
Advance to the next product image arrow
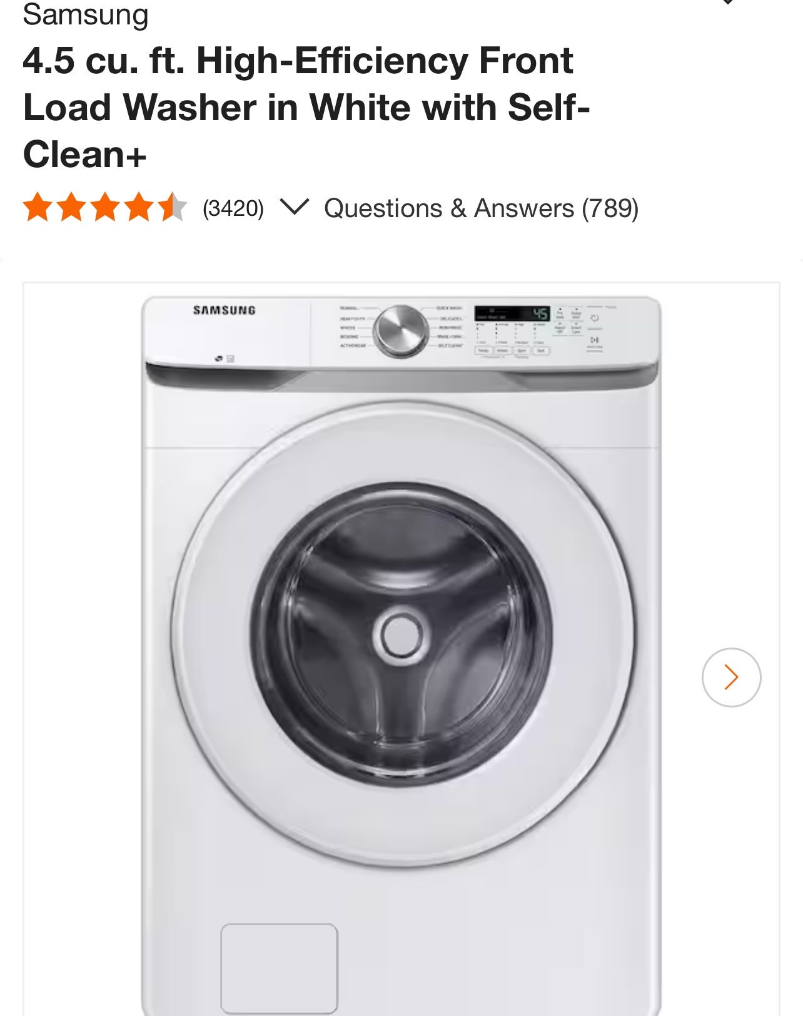pos(731,677)
